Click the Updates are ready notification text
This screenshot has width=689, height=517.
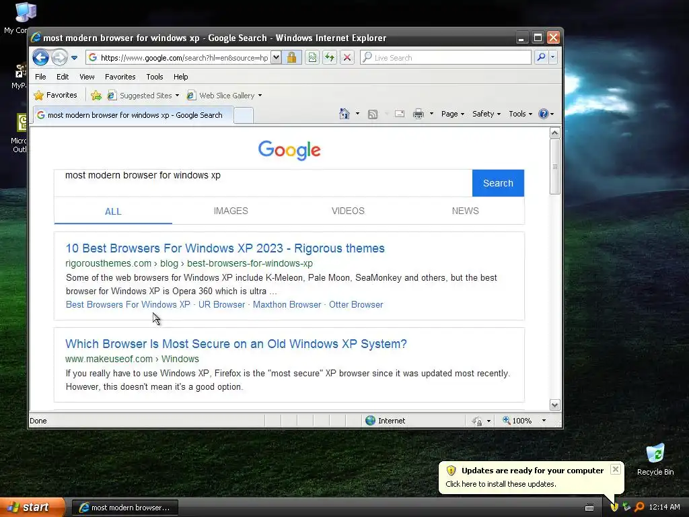532,471
